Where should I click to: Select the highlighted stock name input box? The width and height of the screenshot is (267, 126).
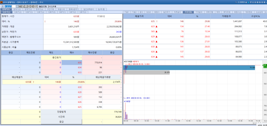click(10, 6)
